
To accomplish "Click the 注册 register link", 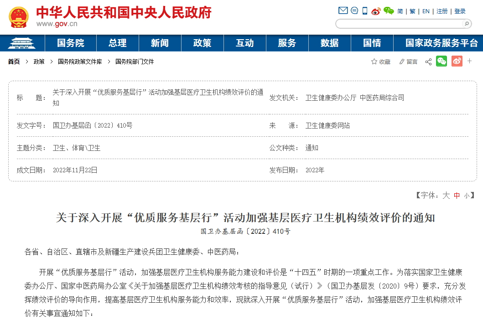I will [x=442, y=11].
